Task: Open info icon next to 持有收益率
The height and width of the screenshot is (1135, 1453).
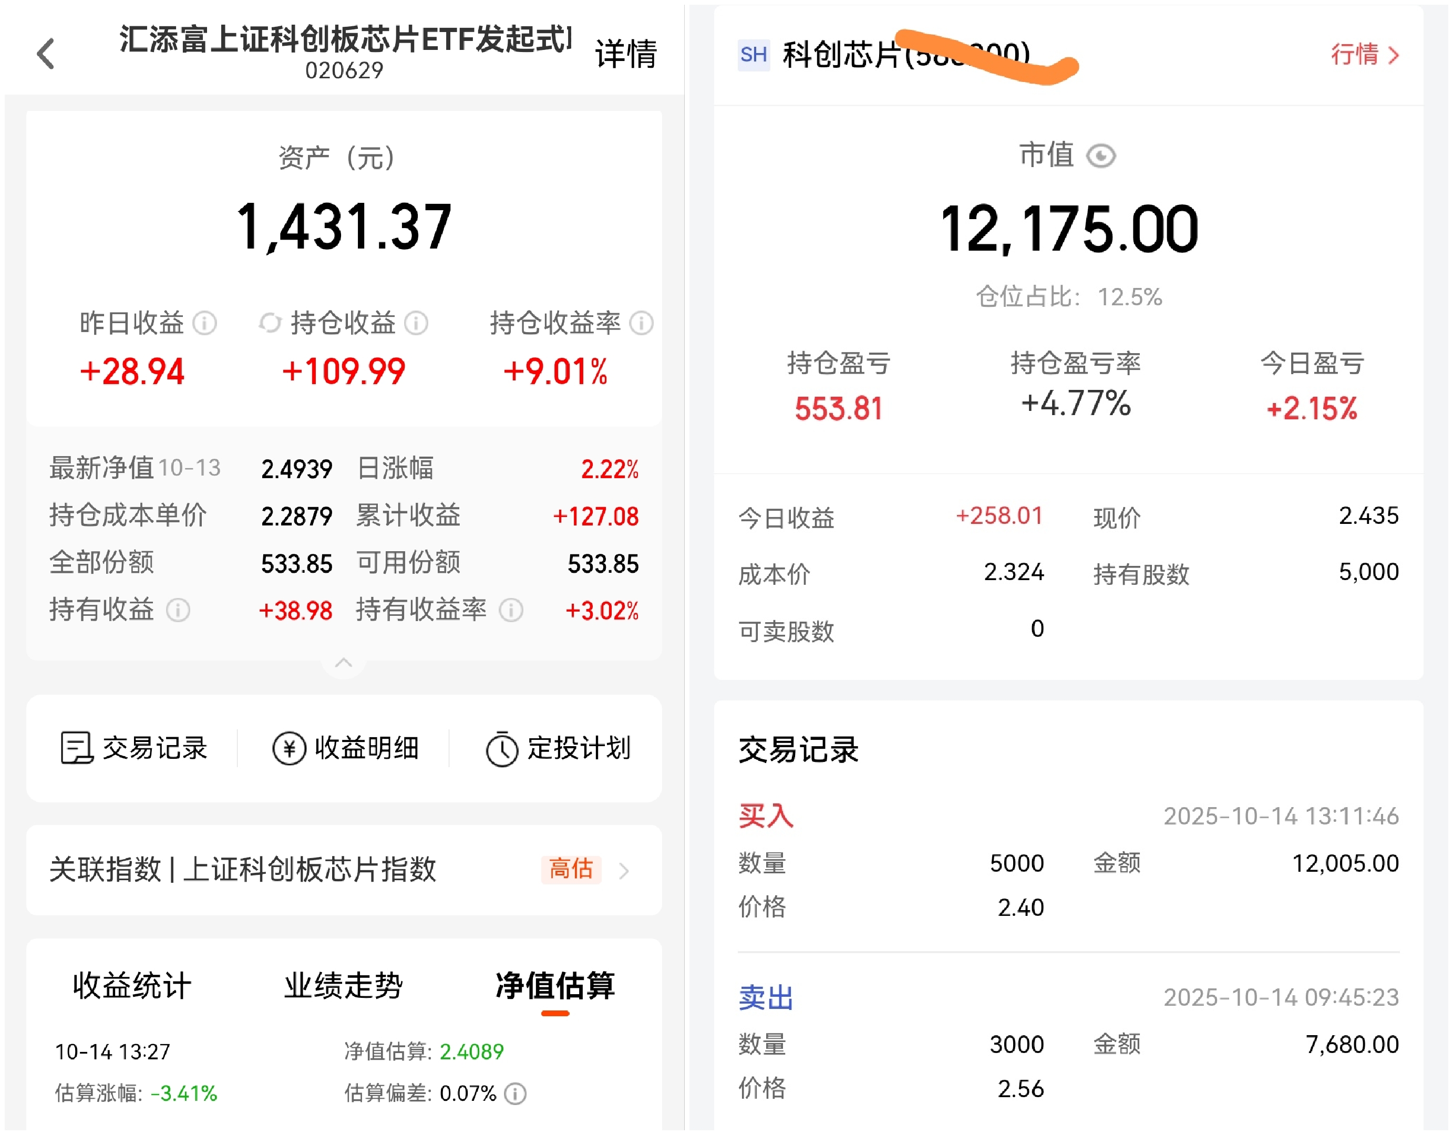Action: [511, 610]
